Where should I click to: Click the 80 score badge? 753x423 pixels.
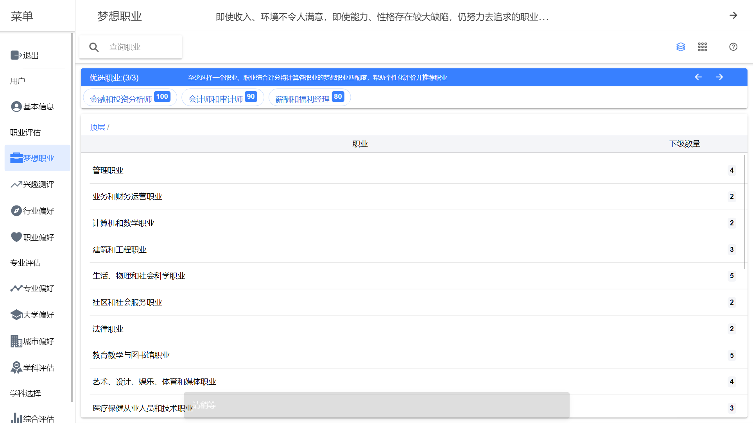338,96
